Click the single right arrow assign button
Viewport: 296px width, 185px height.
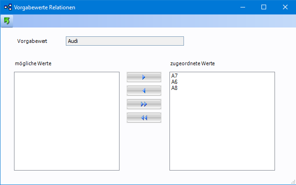pyautogui.click(x=144, y=77)
